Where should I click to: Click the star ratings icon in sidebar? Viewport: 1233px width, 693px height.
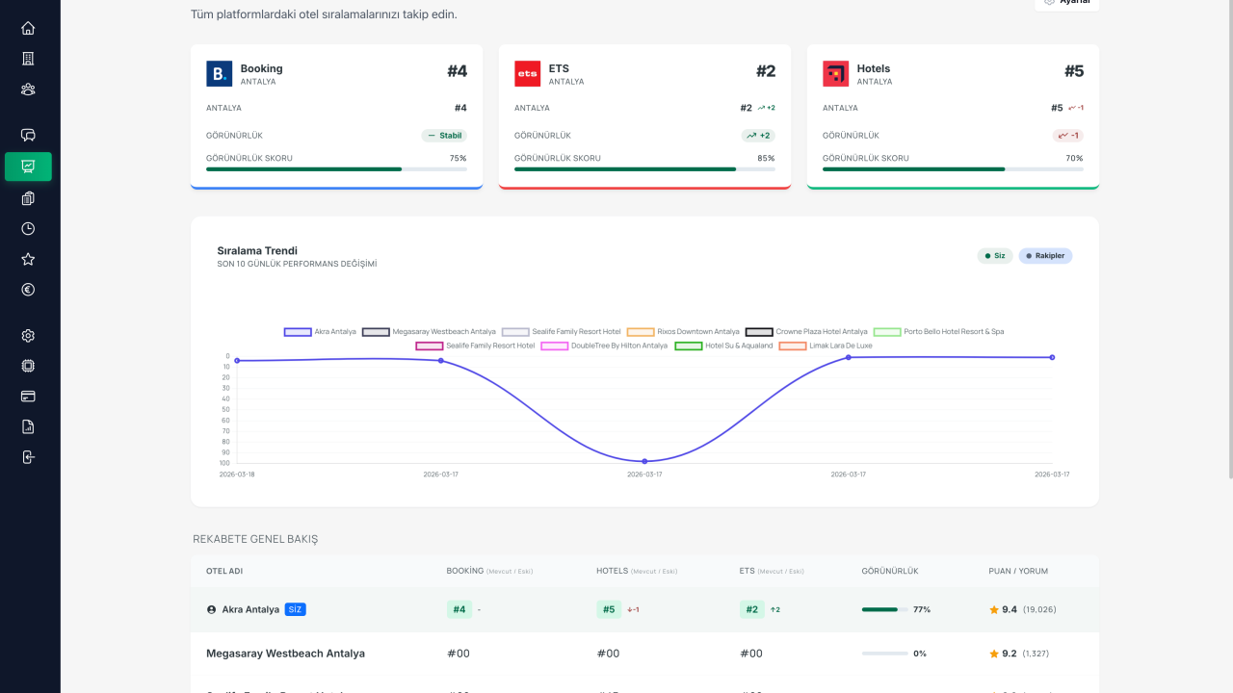(28, 259)
